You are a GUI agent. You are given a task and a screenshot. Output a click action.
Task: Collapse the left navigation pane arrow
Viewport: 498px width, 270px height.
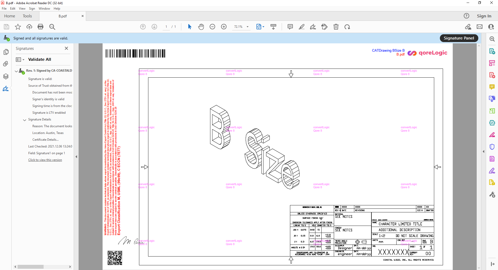pyautogui.click(x=76, y=157)
